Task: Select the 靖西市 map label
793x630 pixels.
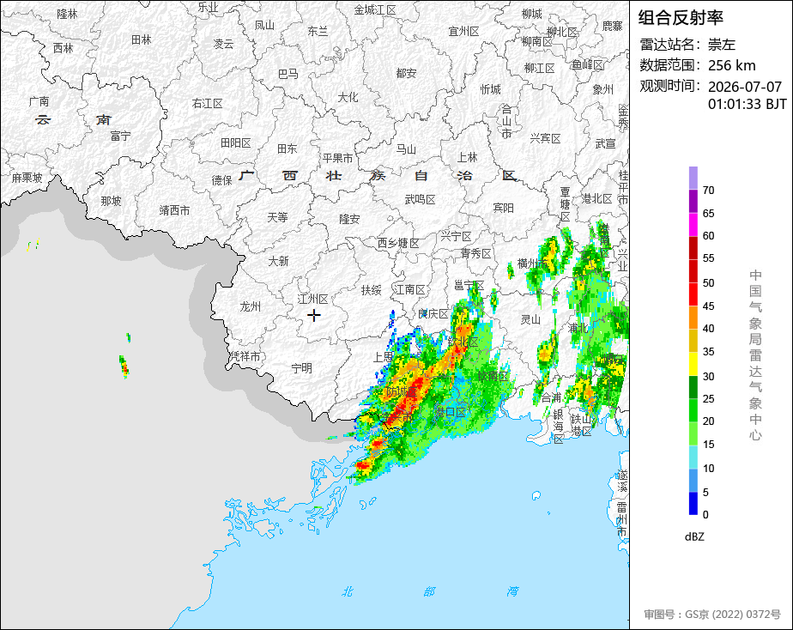Action: pos(175,209)
